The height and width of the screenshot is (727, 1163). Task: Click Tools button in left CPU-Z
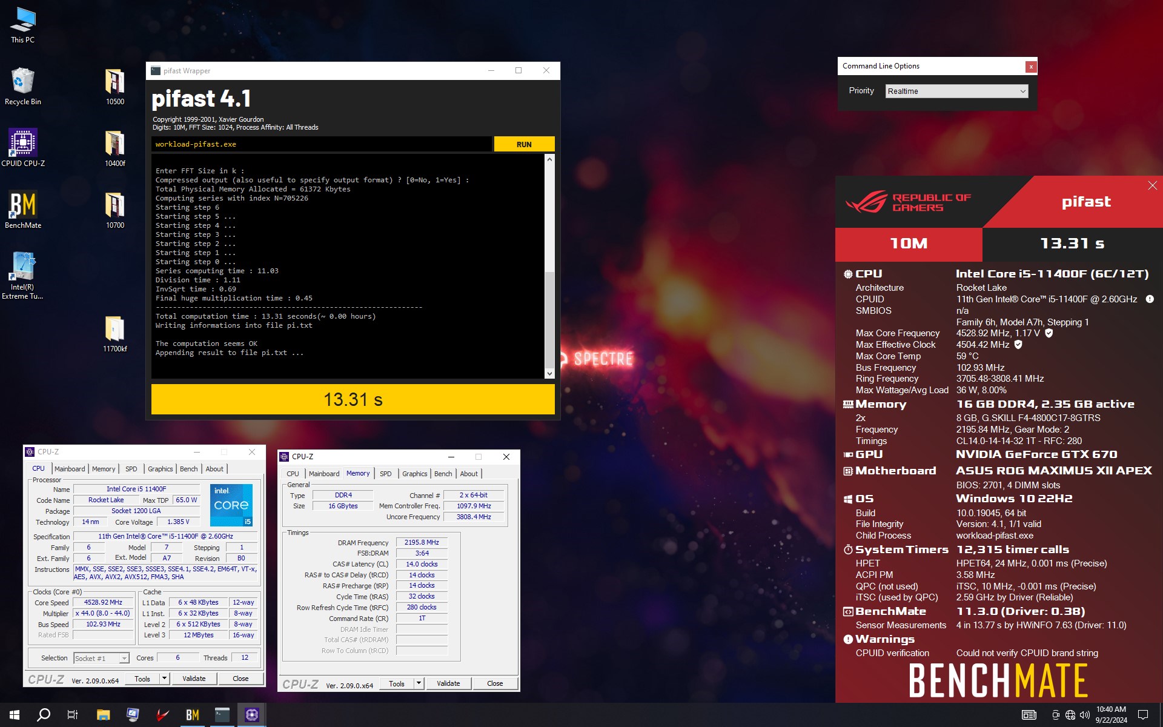coord(142,679)
